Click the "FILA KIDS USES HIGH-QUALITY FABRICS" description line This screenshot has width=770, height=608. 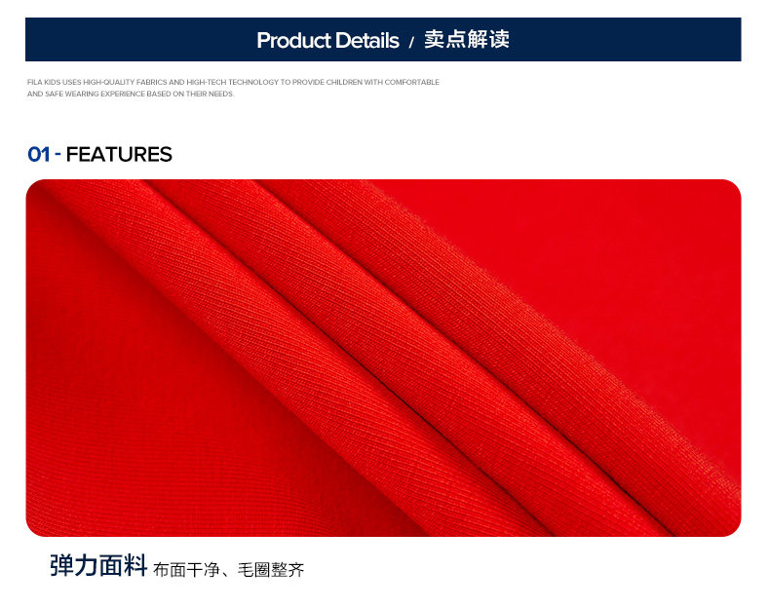233,82
